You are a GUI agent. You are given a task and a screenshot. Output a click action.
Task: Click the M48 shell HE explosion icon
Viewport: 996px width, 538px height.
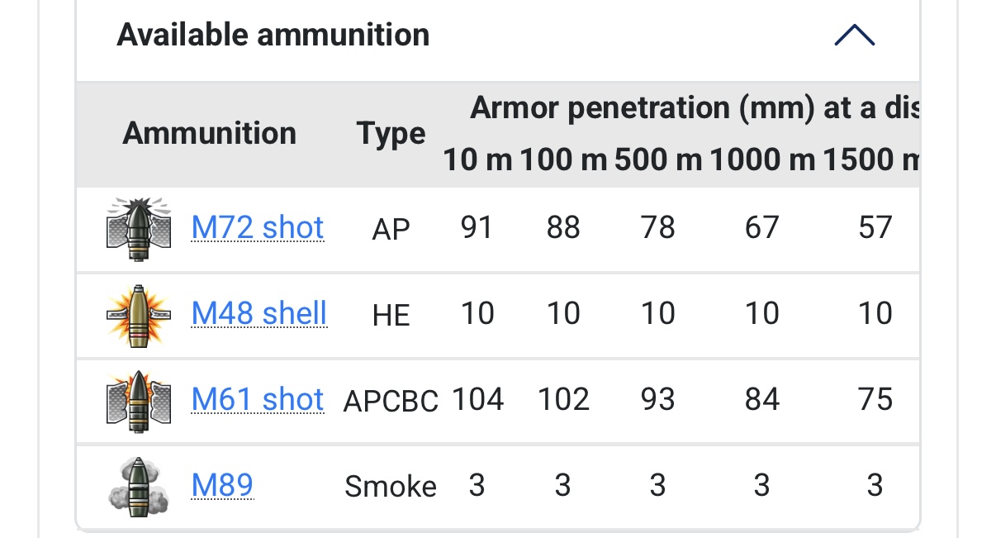pyautogui.click(x=139, y=315)
